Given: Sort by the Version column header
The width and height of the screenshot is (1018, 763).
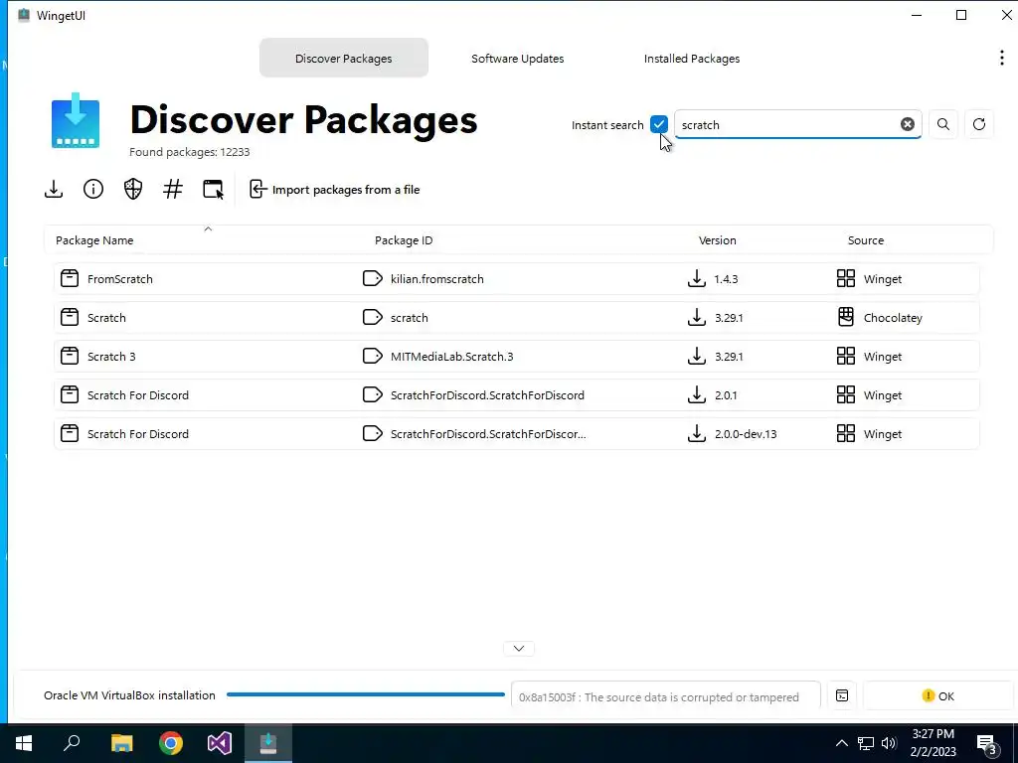Looking at the screenshot, I should click(718, 240).
